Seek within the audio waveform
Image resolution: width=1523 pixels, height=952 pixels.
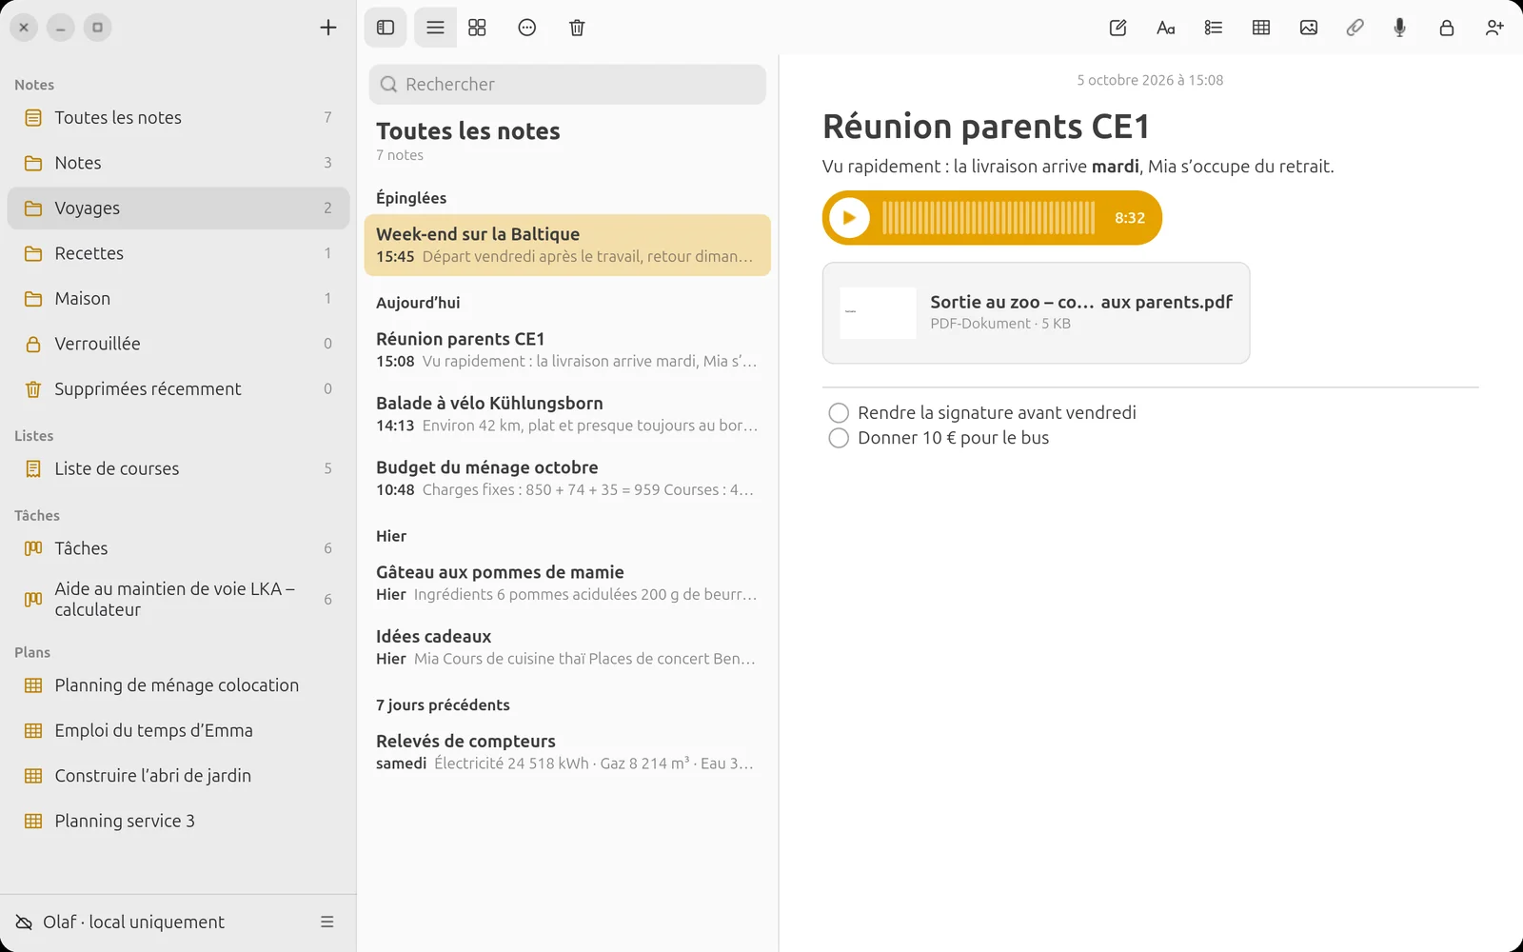(989, 218)
